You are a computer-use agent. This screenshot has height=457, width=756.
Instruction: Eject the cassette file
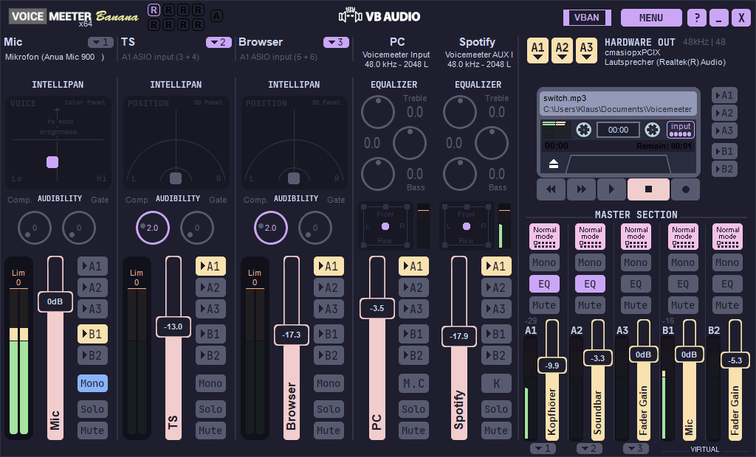(x=554, y=164)
